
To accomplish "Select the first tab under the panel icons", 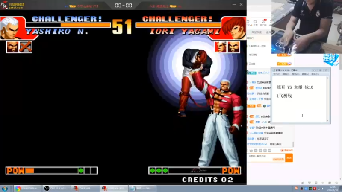I will [256, 32].
